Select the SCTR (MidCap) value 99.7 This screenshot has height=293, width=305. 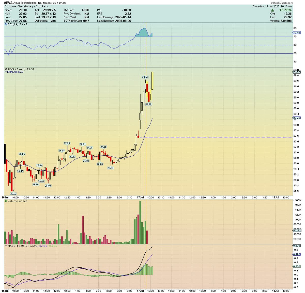pos(86,21)
